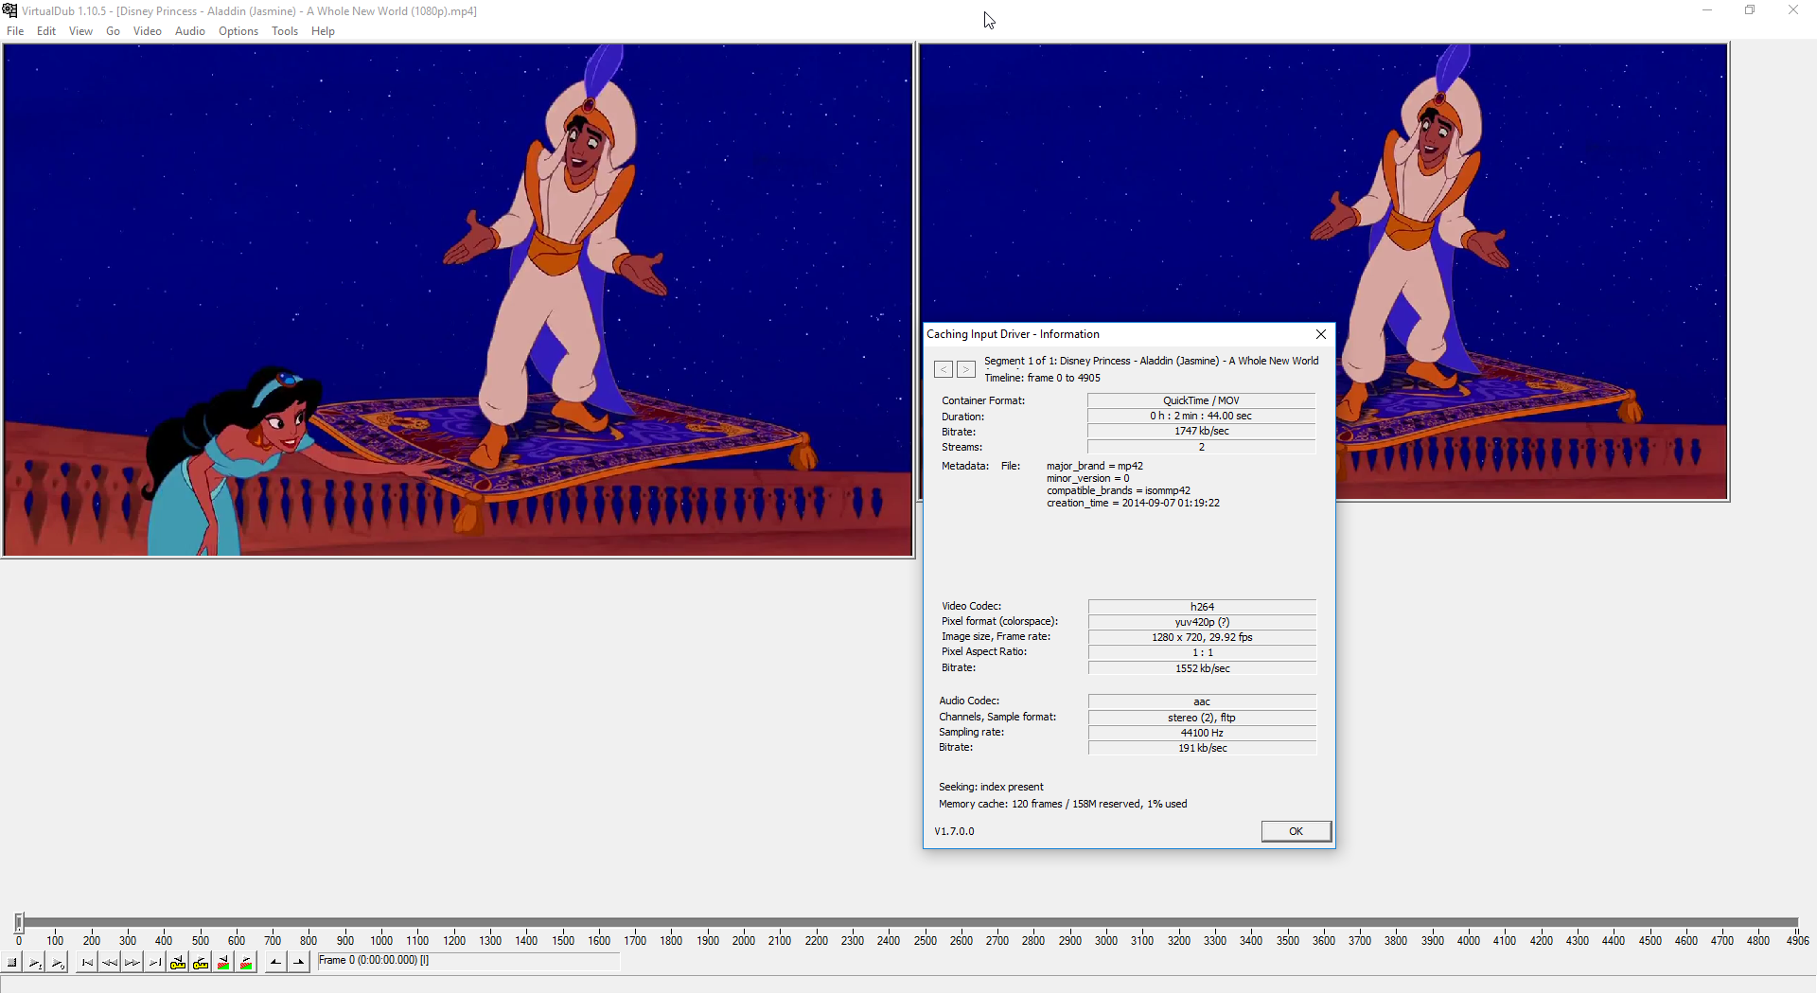Click the timeline at frame 1000 mark
Screen dimensions: 1817x994
[x=381, y=940]
